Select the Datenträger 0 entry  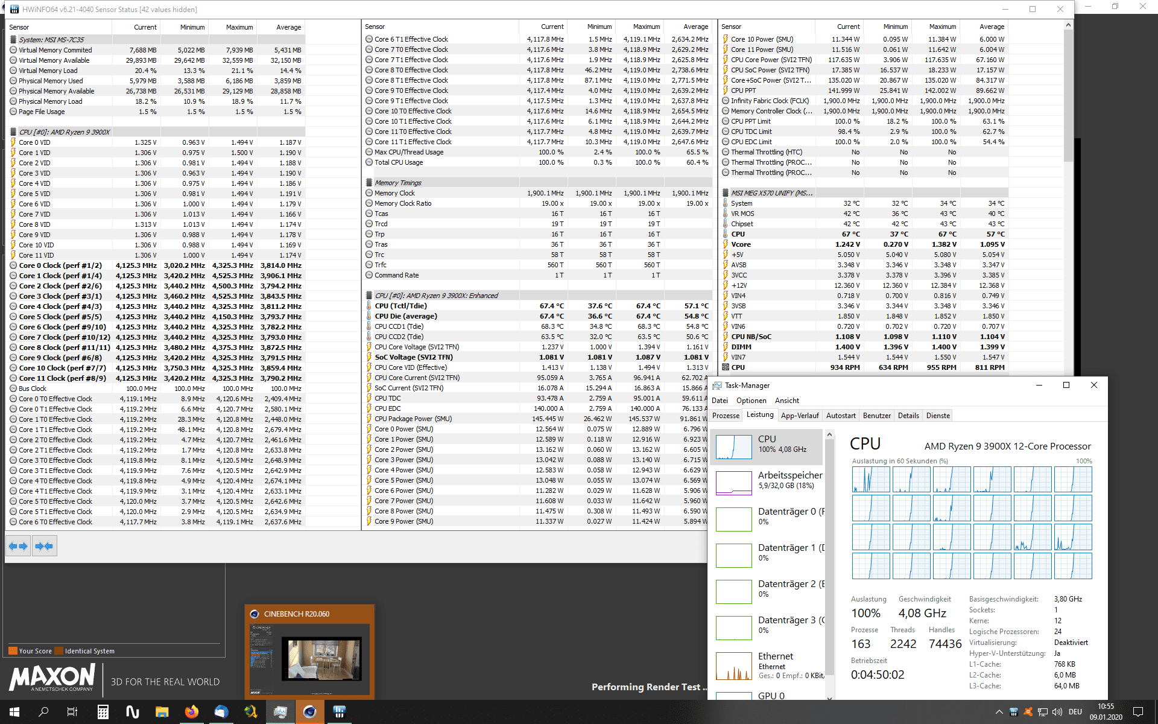(767, 519)
